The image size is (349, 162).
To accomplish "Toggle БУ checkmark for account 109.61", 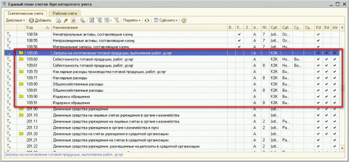I will coord(327,66).
